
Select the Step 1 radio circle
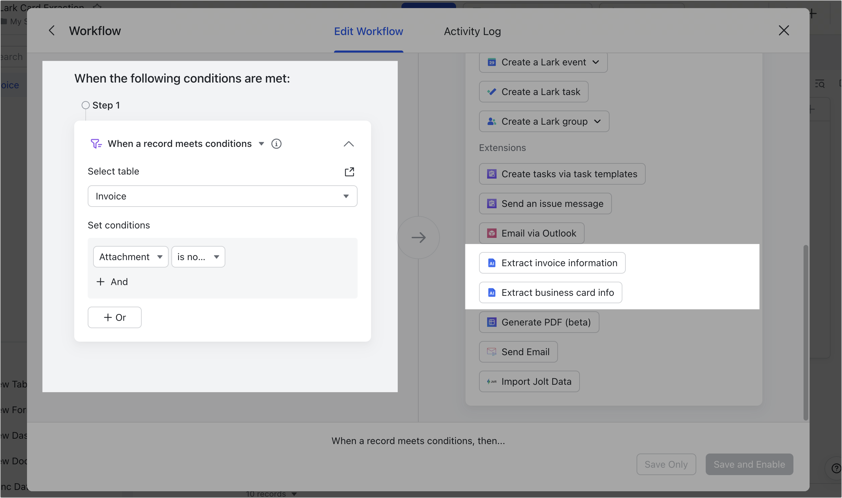pos(86,105)
